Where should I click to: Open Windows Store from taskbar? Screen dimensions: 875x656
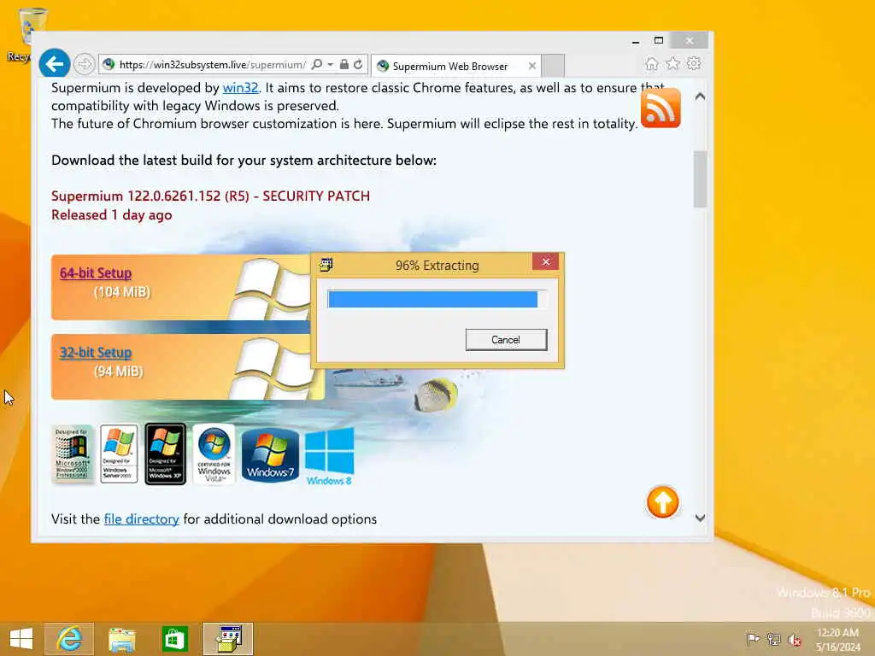coord(174,639)
